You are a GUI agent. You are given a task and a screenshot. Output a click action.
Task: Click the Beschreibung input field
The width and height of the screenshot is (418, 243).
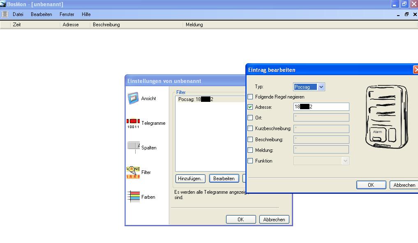coord(321,139)
